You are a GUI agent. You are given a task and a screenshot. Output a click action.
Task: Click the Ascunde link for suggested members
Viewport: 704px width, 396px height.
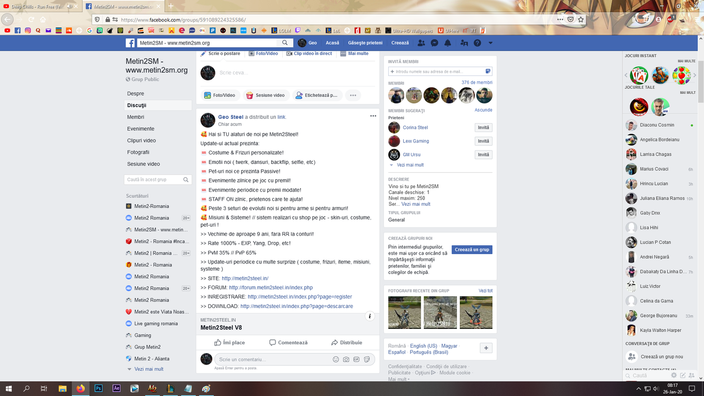coord(483,110)
